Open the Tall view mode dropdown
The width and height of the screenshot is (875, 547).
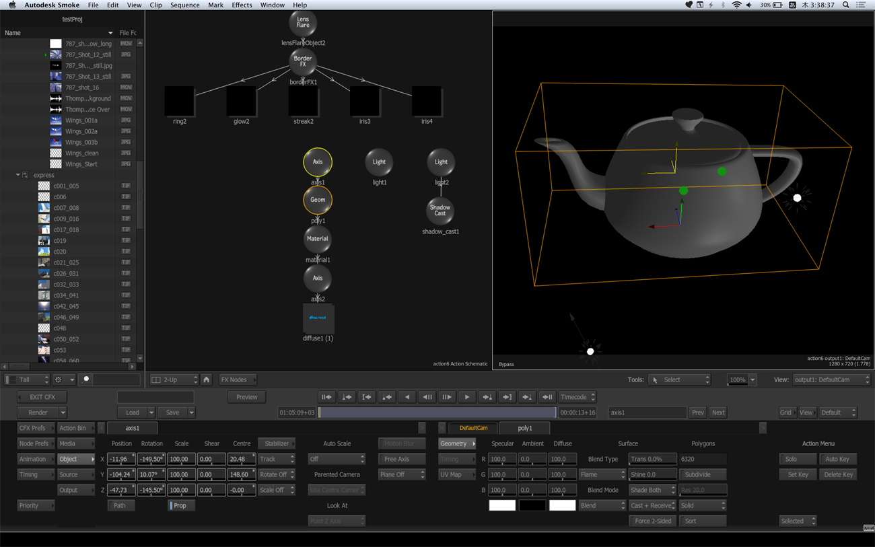point(28,379)
